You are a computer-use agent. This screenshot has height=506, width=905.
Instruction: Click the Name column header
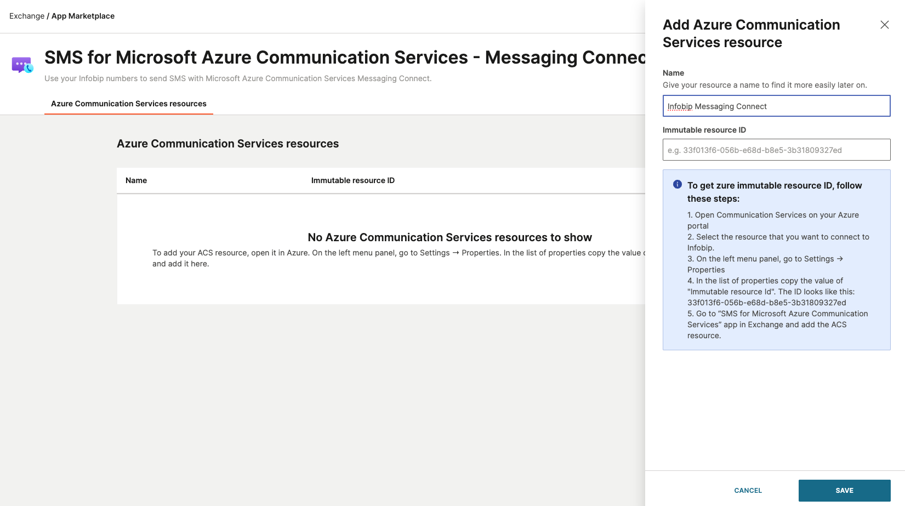pyautogui.click(x=136, y=180)
